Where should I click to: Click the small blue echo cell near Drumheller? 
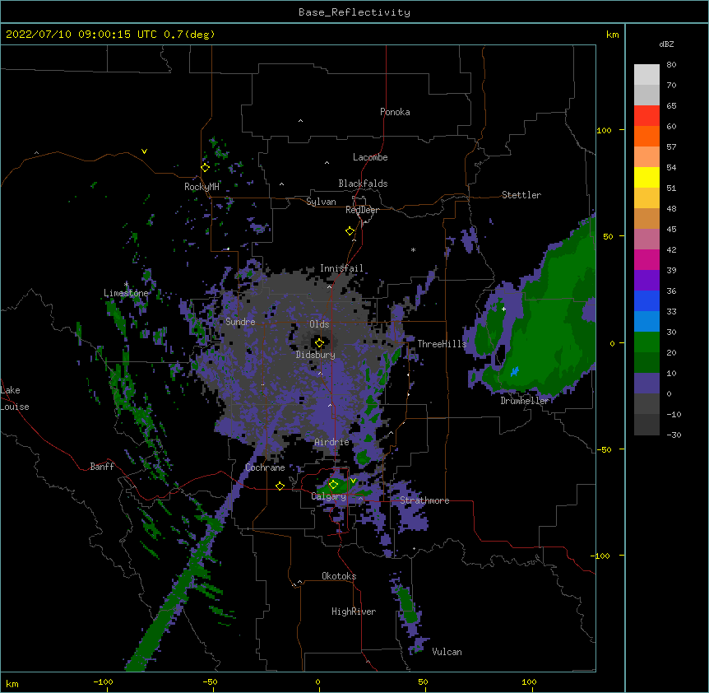click(515, 372)
